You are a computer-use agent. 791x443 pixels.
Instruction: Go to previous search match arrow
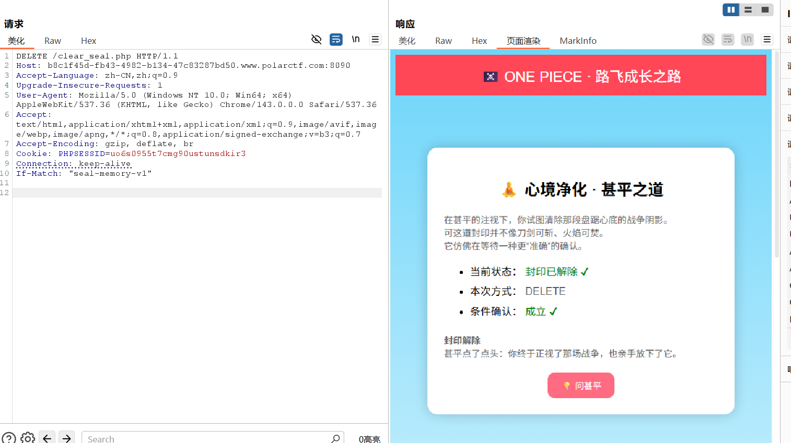coord(47,438)
